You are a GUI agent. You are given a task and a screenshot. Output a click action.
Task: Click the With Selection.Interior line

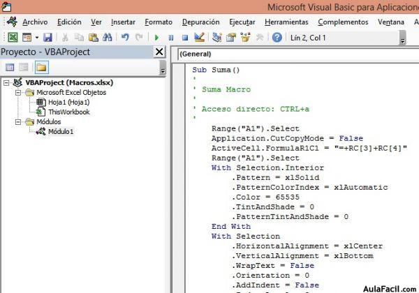tap(267, 168)
